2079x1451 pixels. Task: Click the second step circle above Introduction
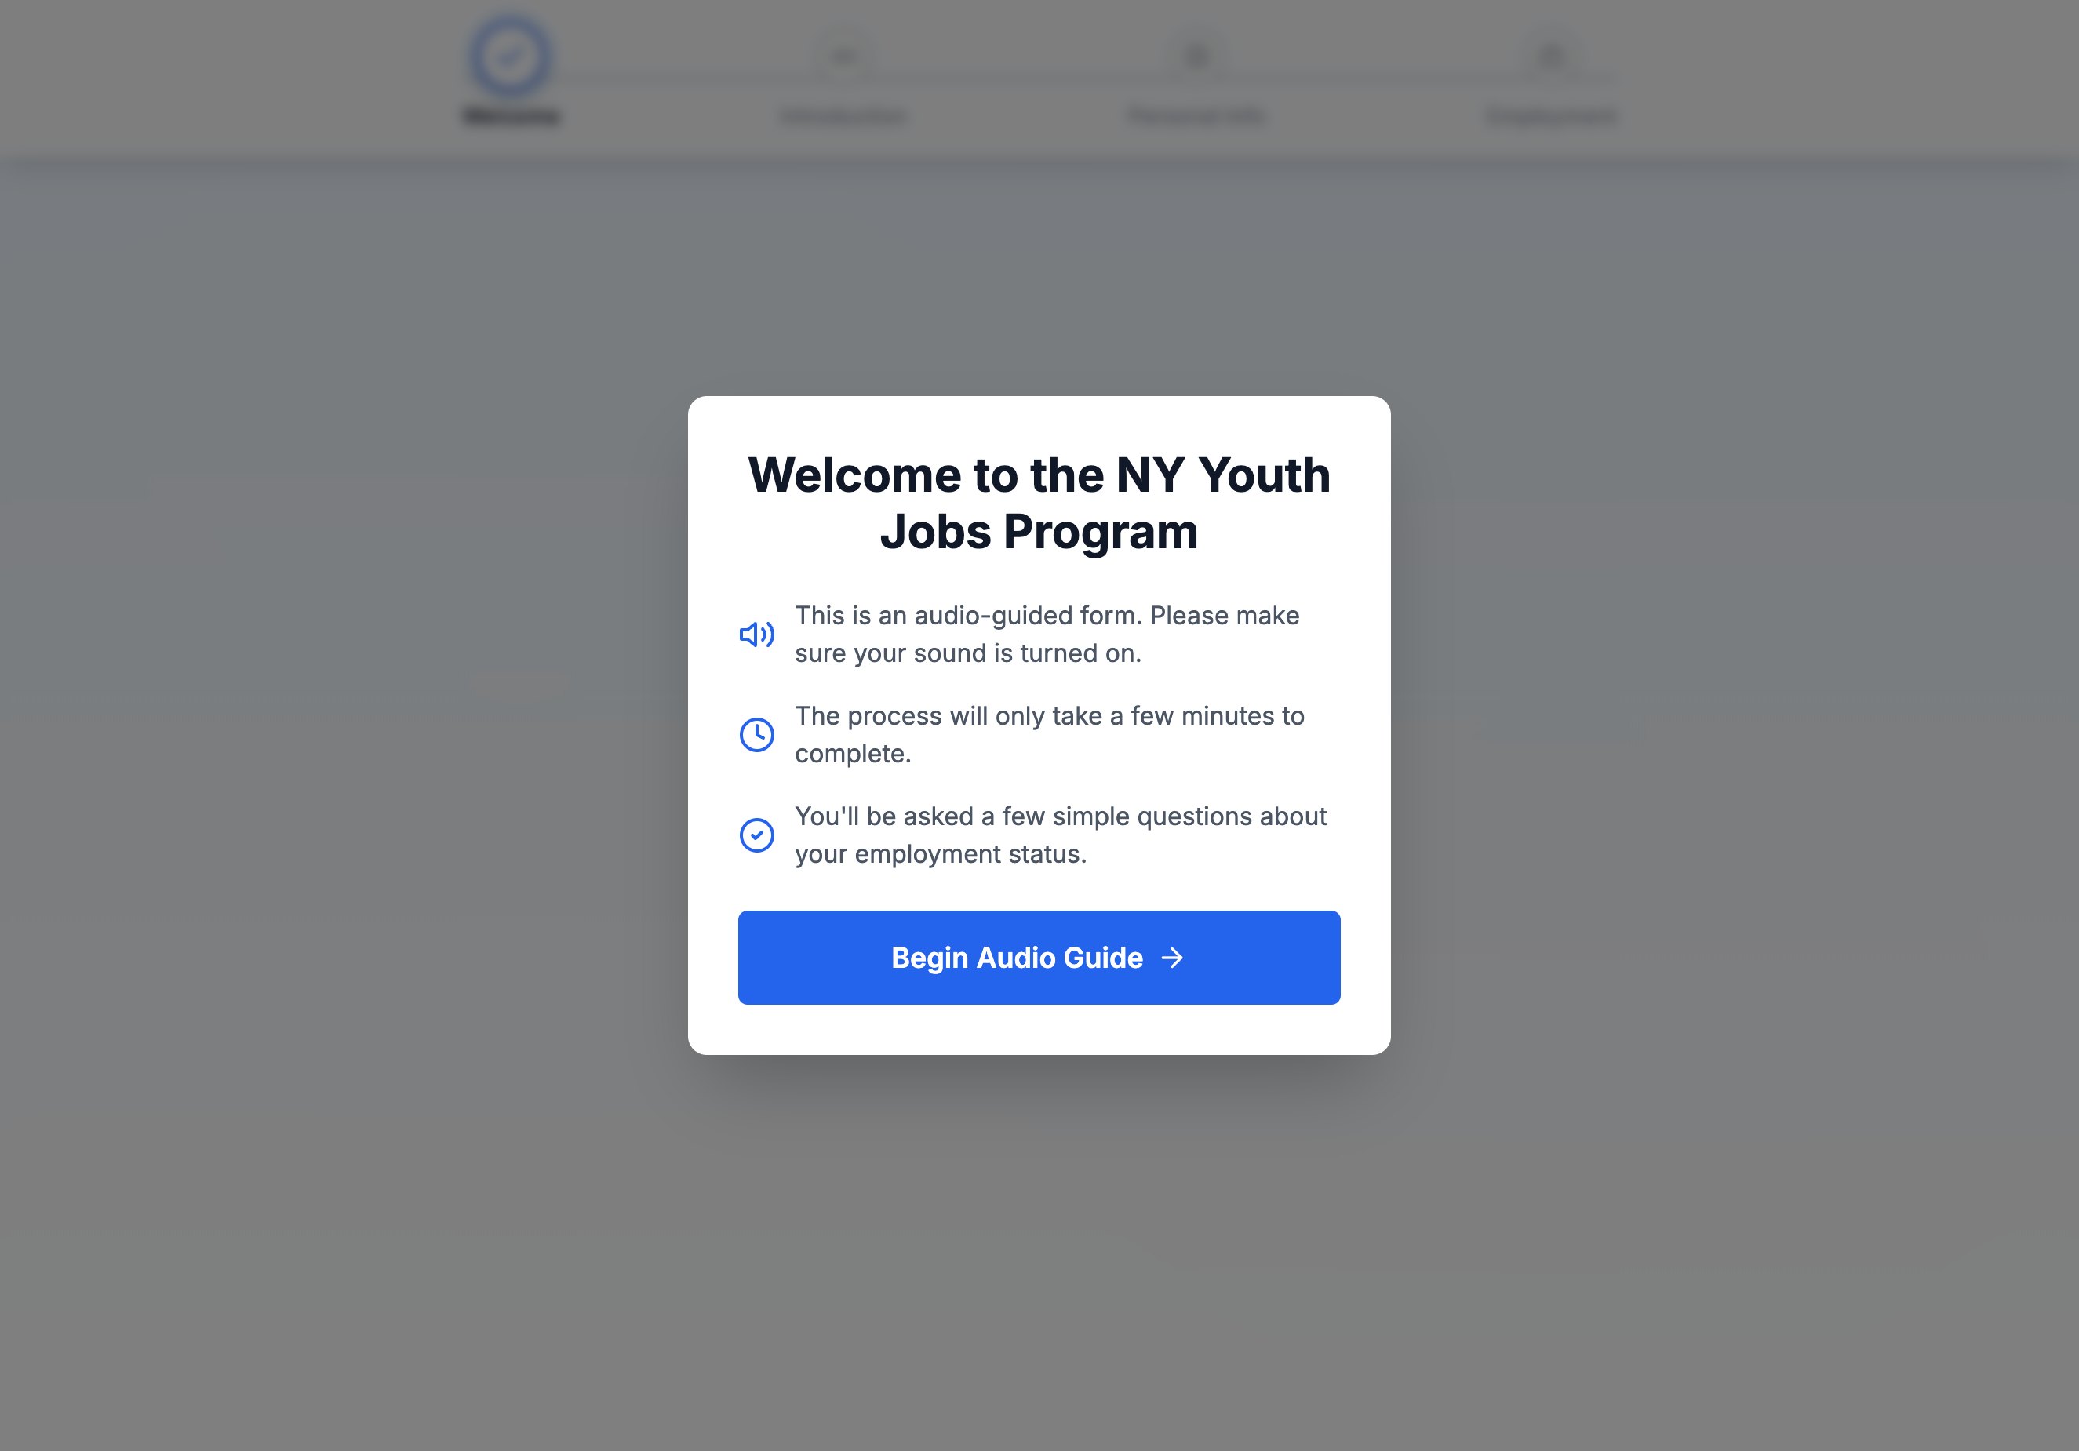tap(843, 57)
